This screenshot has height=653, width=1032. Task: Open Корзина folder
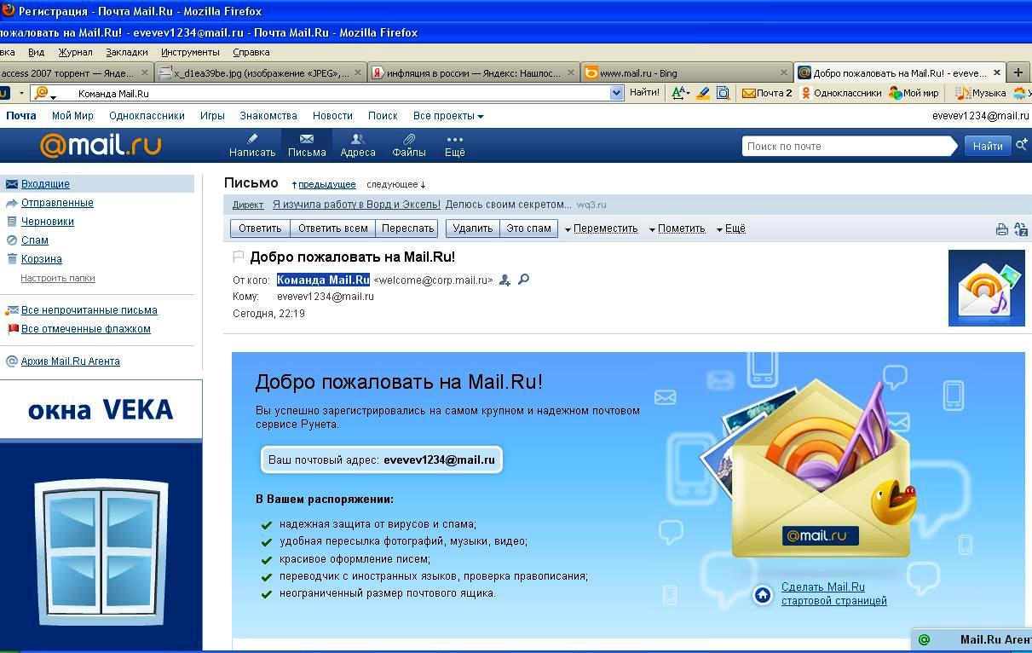pyautogui.click(x=42, y=259)
